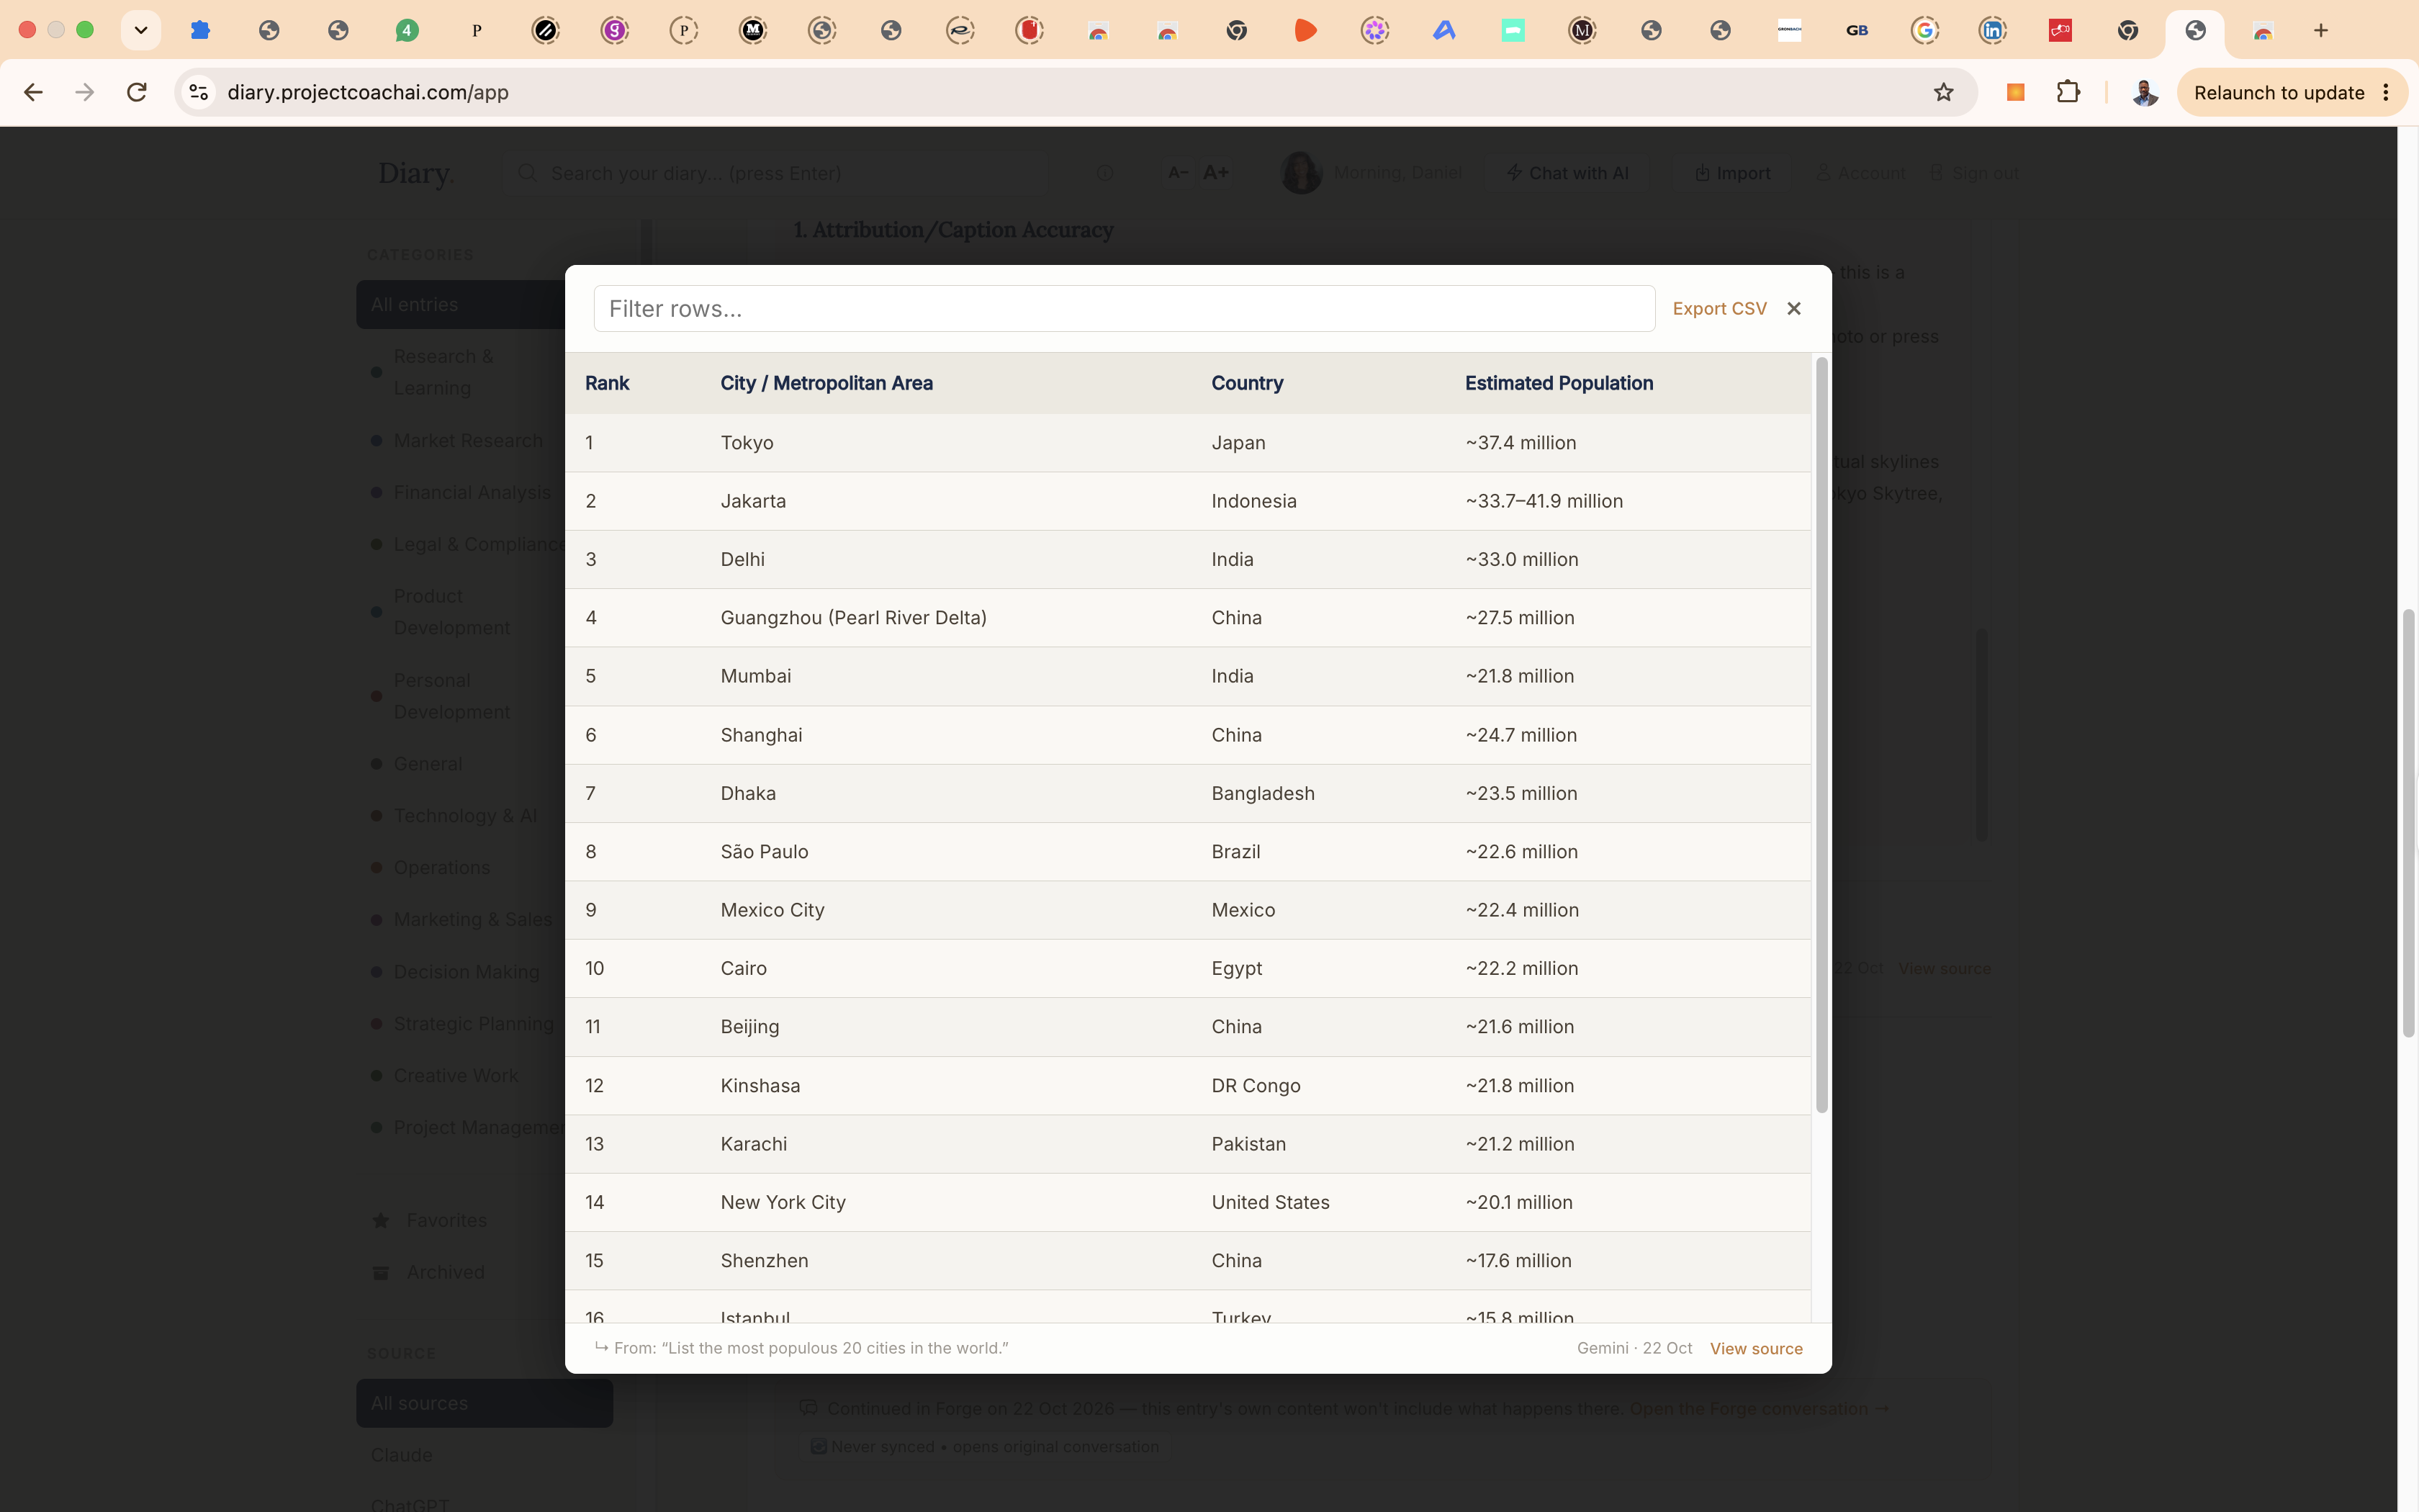
Task: Click Export CSV link
Action: click(x=1719, y=309)
